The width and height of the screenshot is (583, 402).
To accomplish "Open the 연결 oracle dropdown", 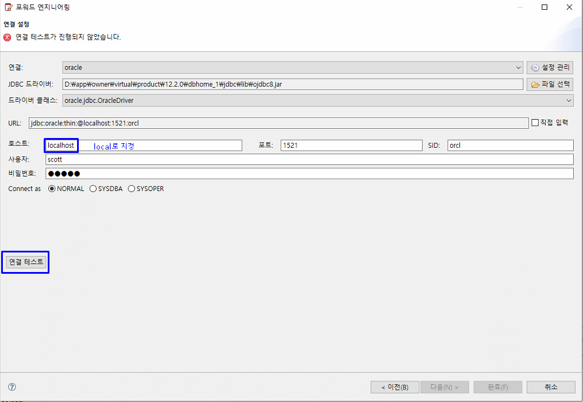I will [293, 68].
